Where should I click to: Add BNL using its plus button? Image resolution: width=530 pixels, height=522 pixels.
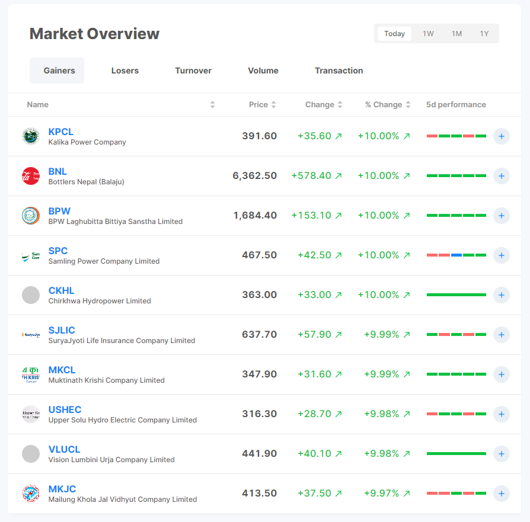[502, 176]
